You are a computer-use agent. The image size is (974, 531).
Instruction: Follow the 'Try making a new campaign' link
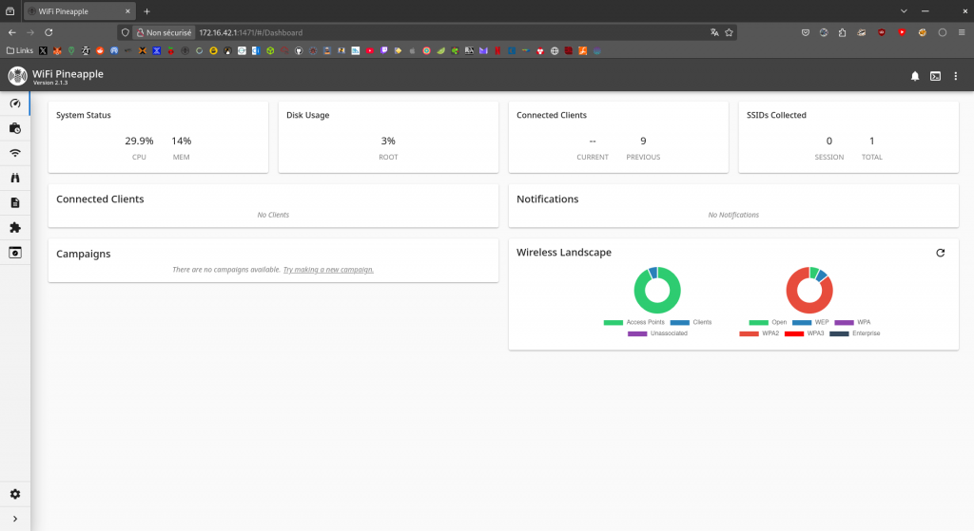coord(328,270)
